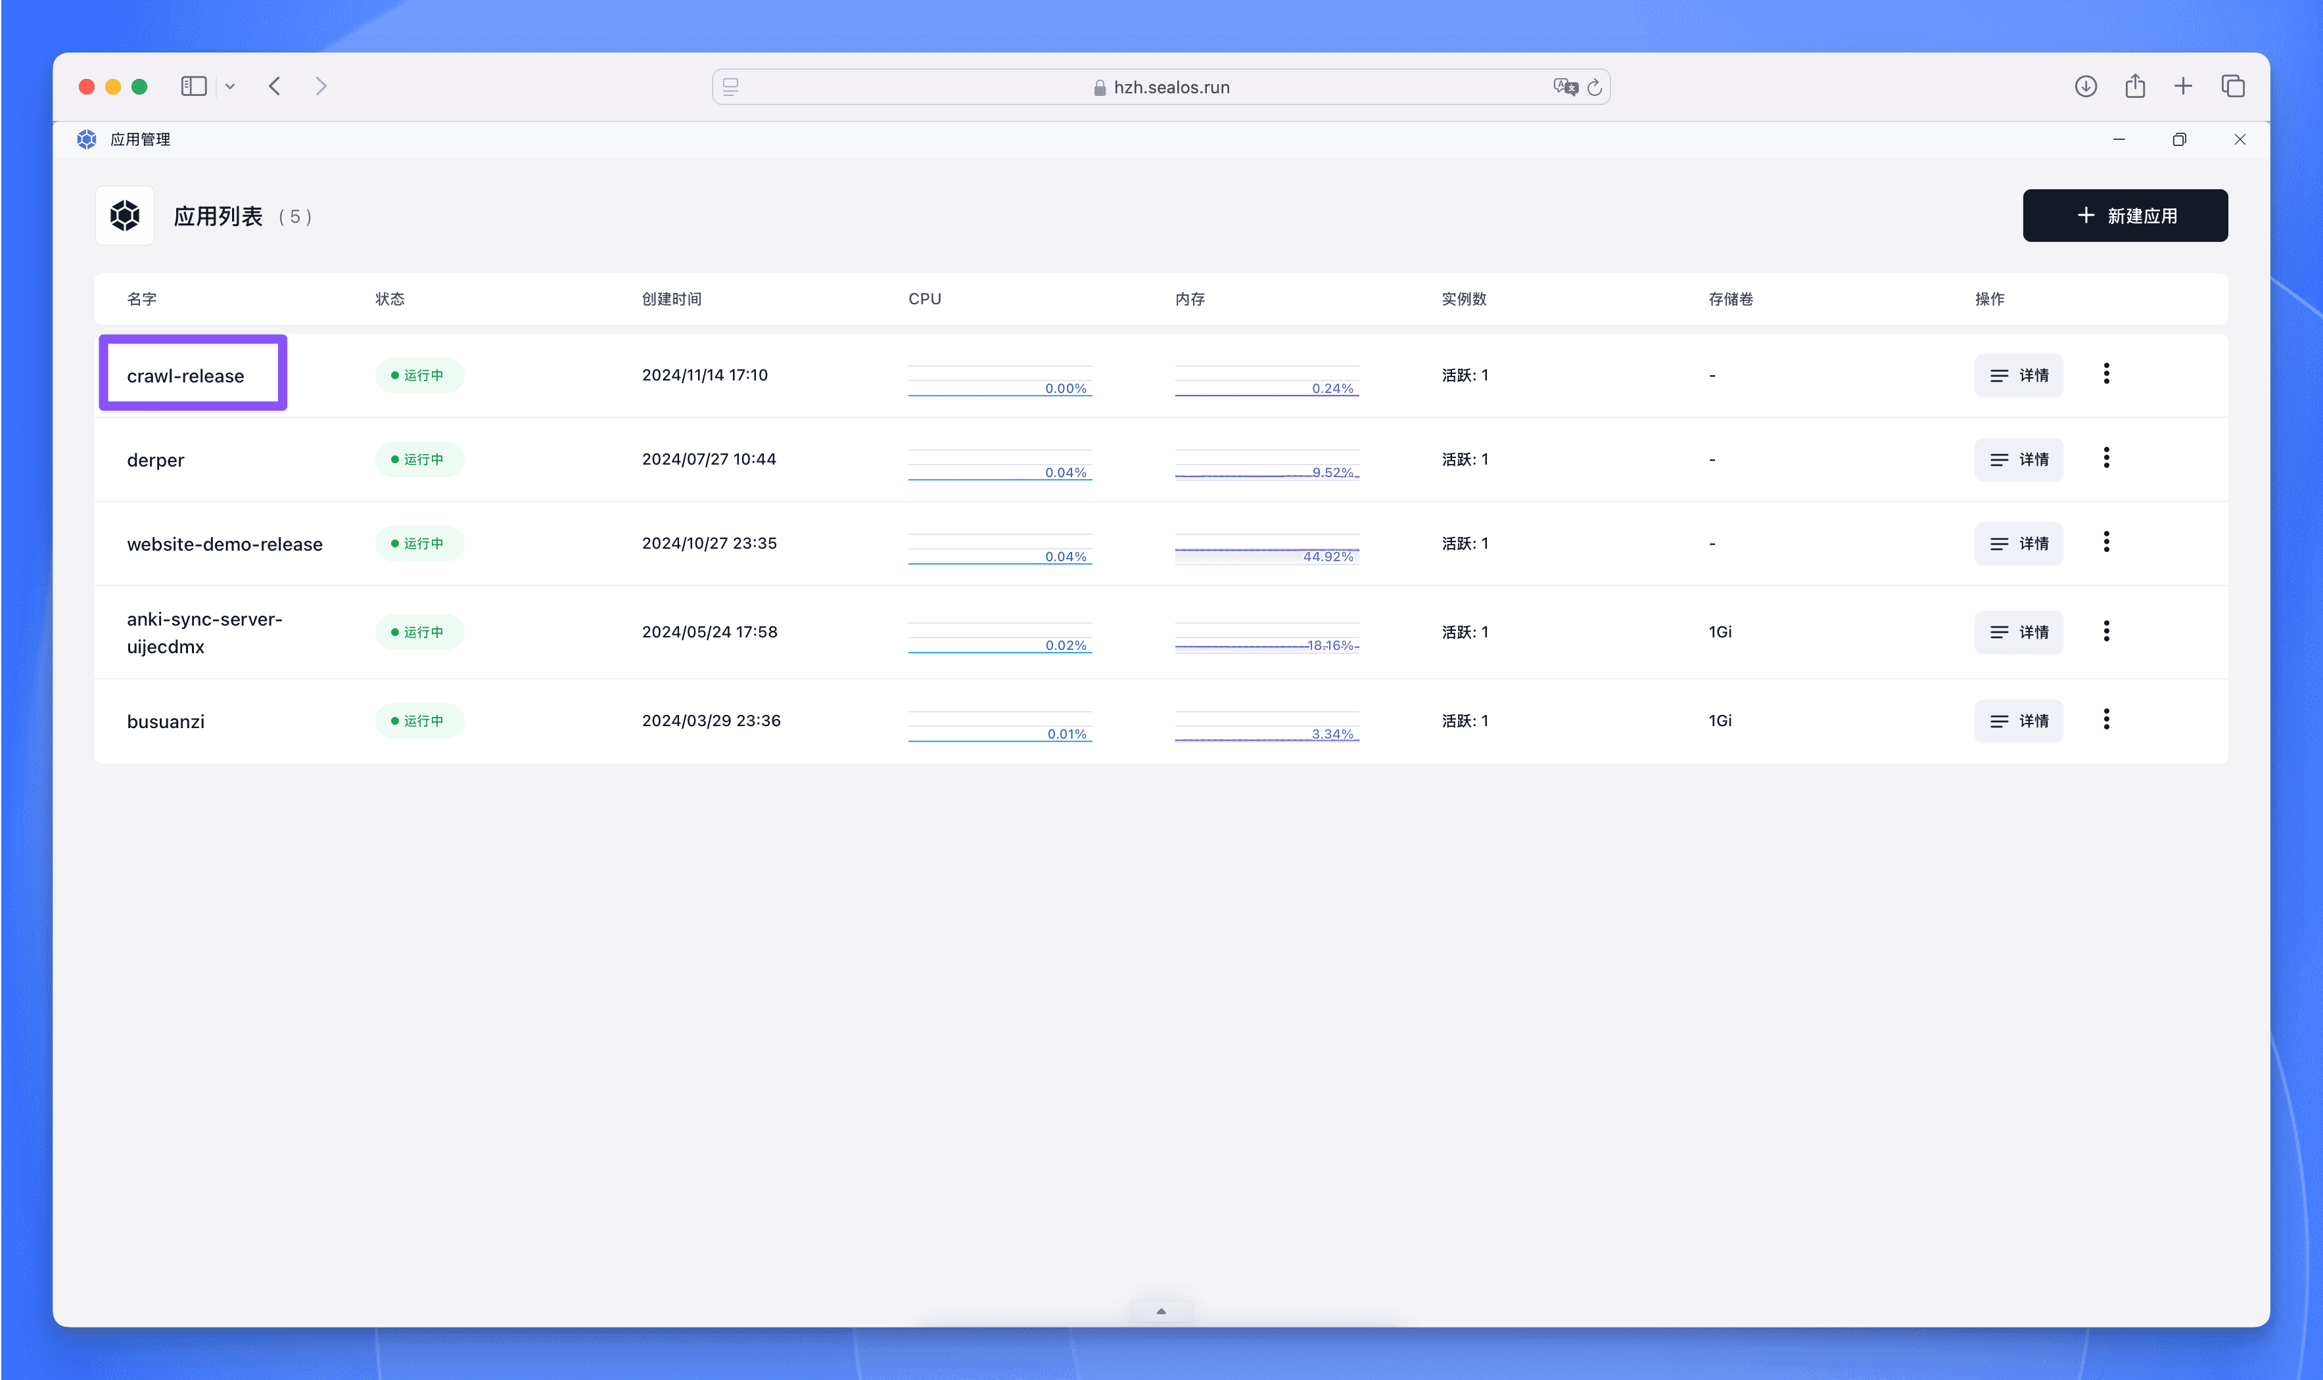Click creation time 2024/03/29 23:36
Image resolution: width=2323 pixels, height=1380 pixels.
pos(711,721)
